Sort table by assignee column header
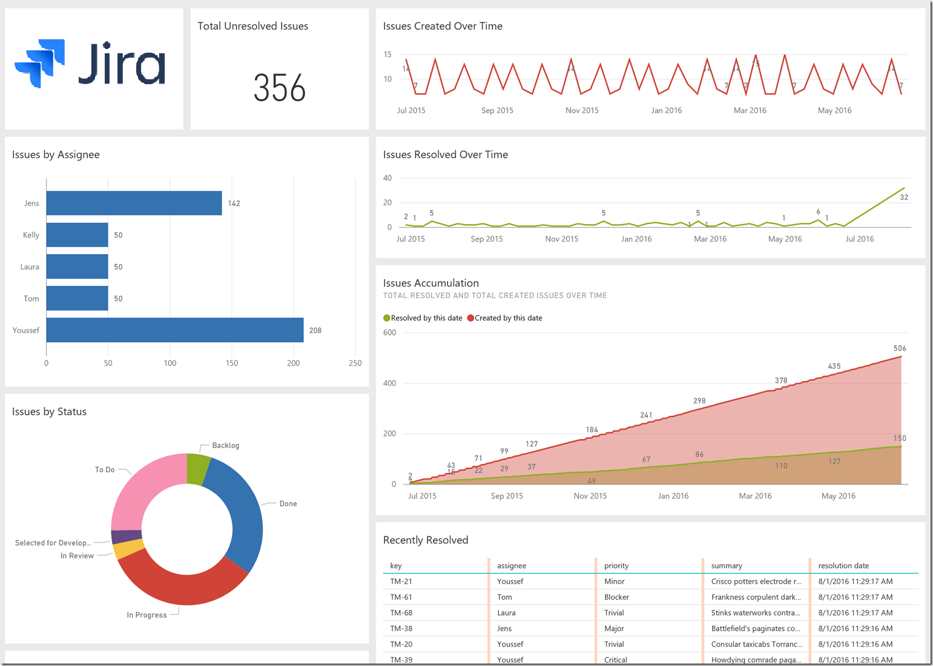The height and width of the screenshot is (666, 933). (x=512, y=565)
